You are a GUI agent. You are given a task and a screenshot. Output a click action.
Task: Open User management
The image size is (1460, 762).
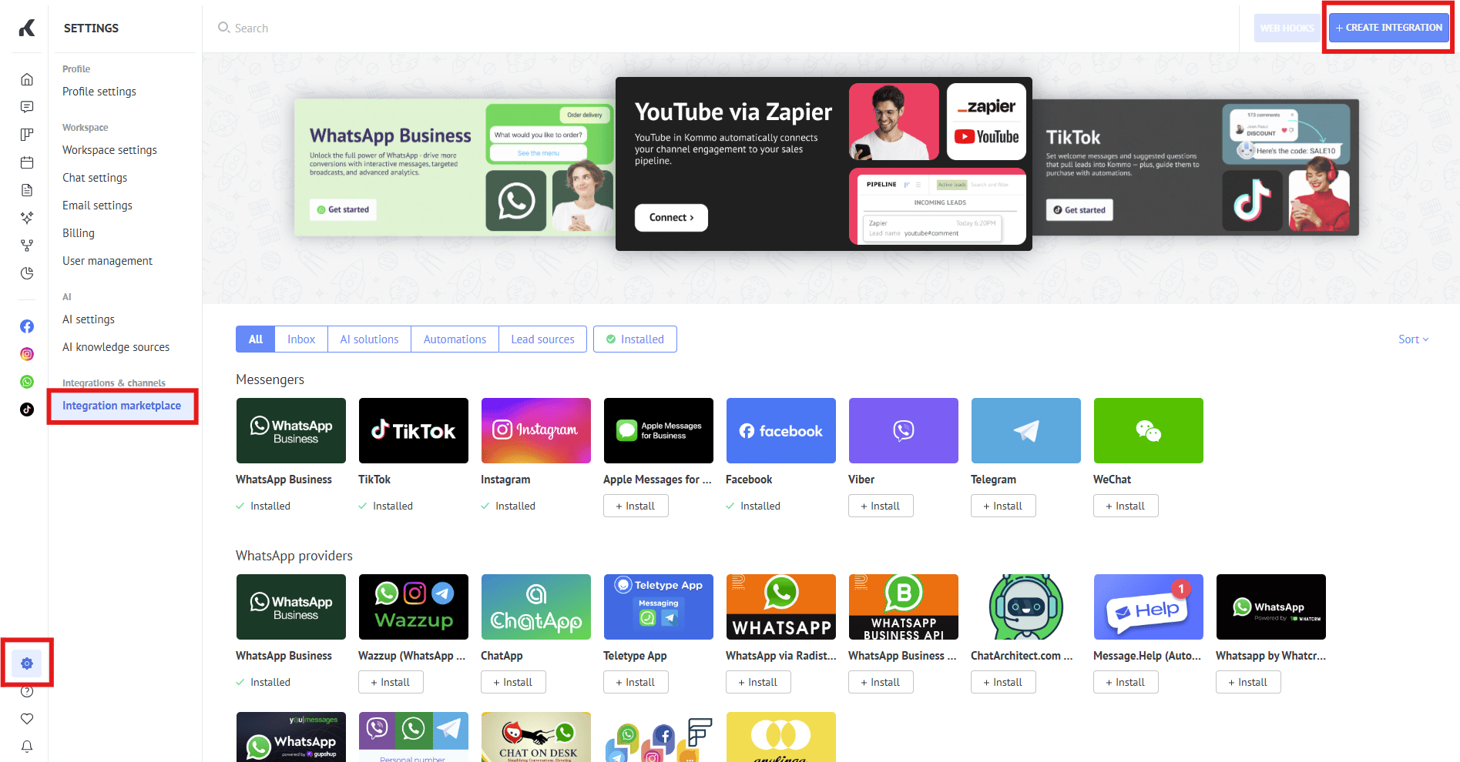pyautogui.click(x=107, y=261)
